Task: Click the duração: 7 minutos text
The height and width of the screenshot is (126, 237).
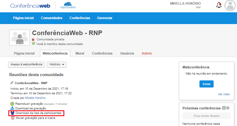Action: (56, 104)
